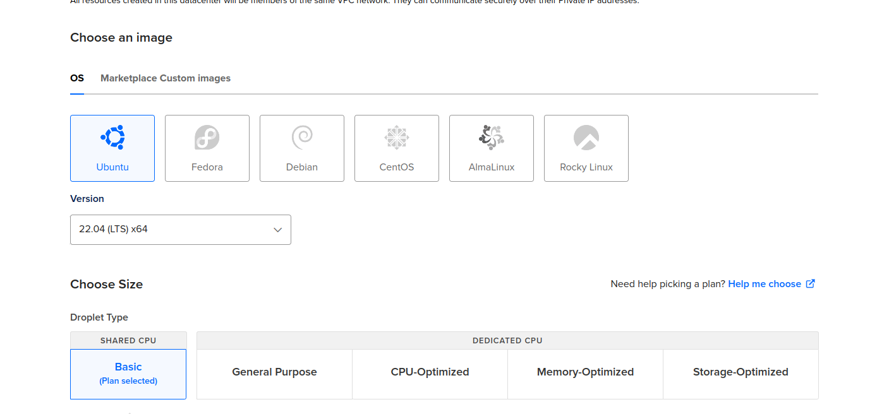Click the Rocky Linux label text
Viewport: 889px width, 414px height.
click(x=586, y=167)
